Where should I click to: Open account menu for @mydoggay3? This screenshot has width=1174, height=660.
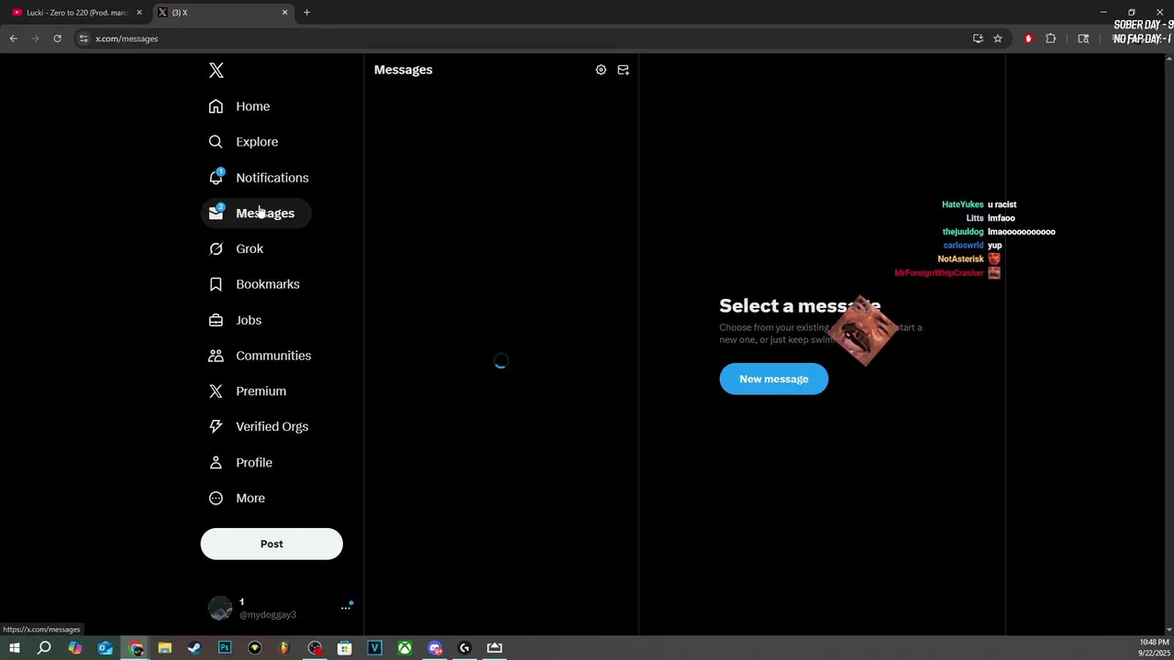coord(346,607)
